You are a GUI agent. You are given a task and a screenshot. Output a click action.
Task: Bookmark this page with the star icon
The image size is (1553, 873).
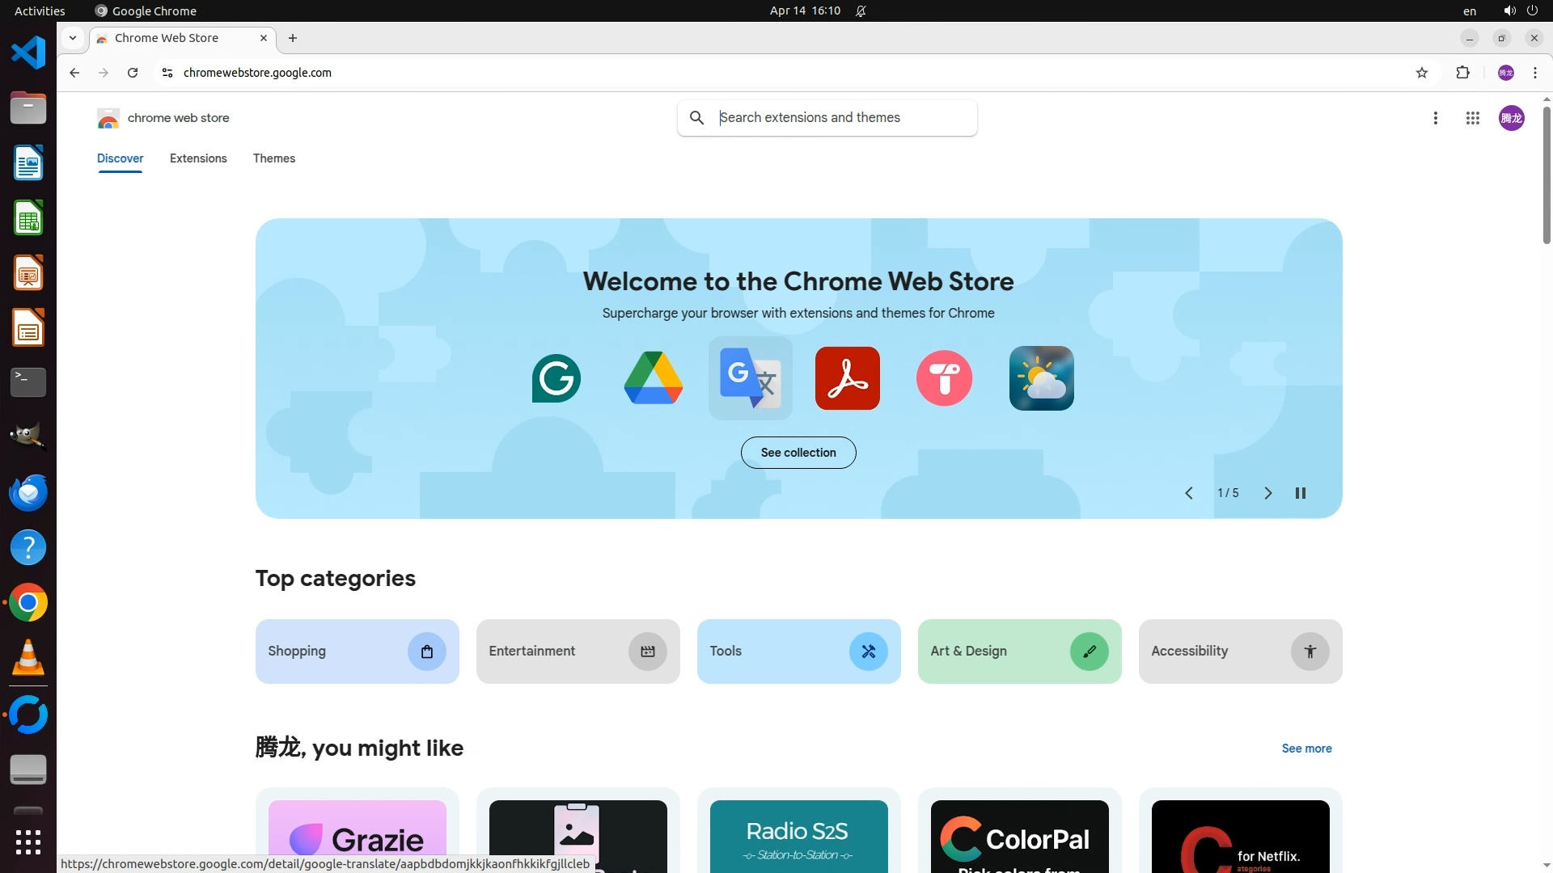[x=1422, y=73]
